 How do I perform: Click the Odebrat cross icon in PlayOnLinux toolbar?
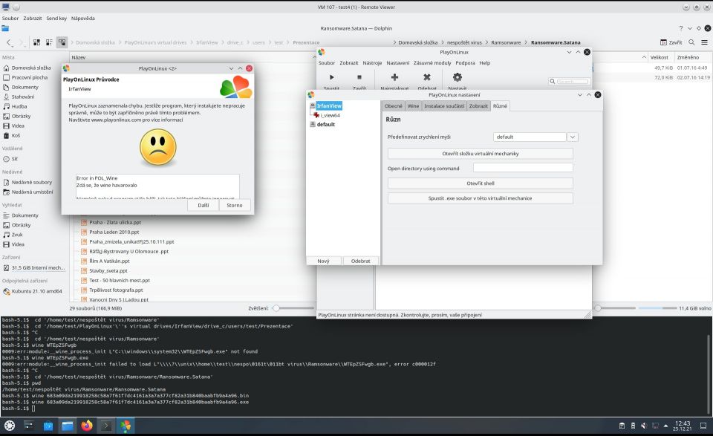coord(426,77)
